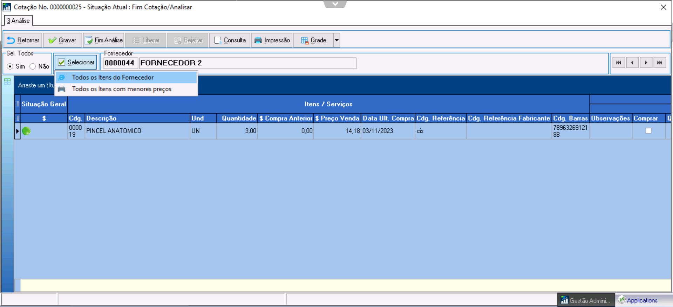Sort by the Cdg. Barras column header
This screenshot has width=673, height=307.
[571, 118]
